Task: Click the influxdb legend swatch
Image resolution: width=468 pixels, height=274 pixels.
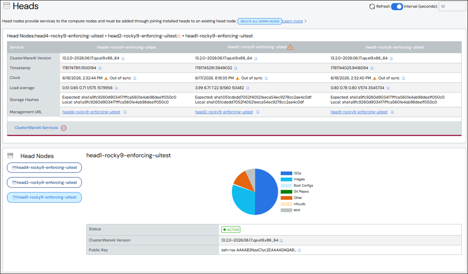Action: click(x=286, y=204)
